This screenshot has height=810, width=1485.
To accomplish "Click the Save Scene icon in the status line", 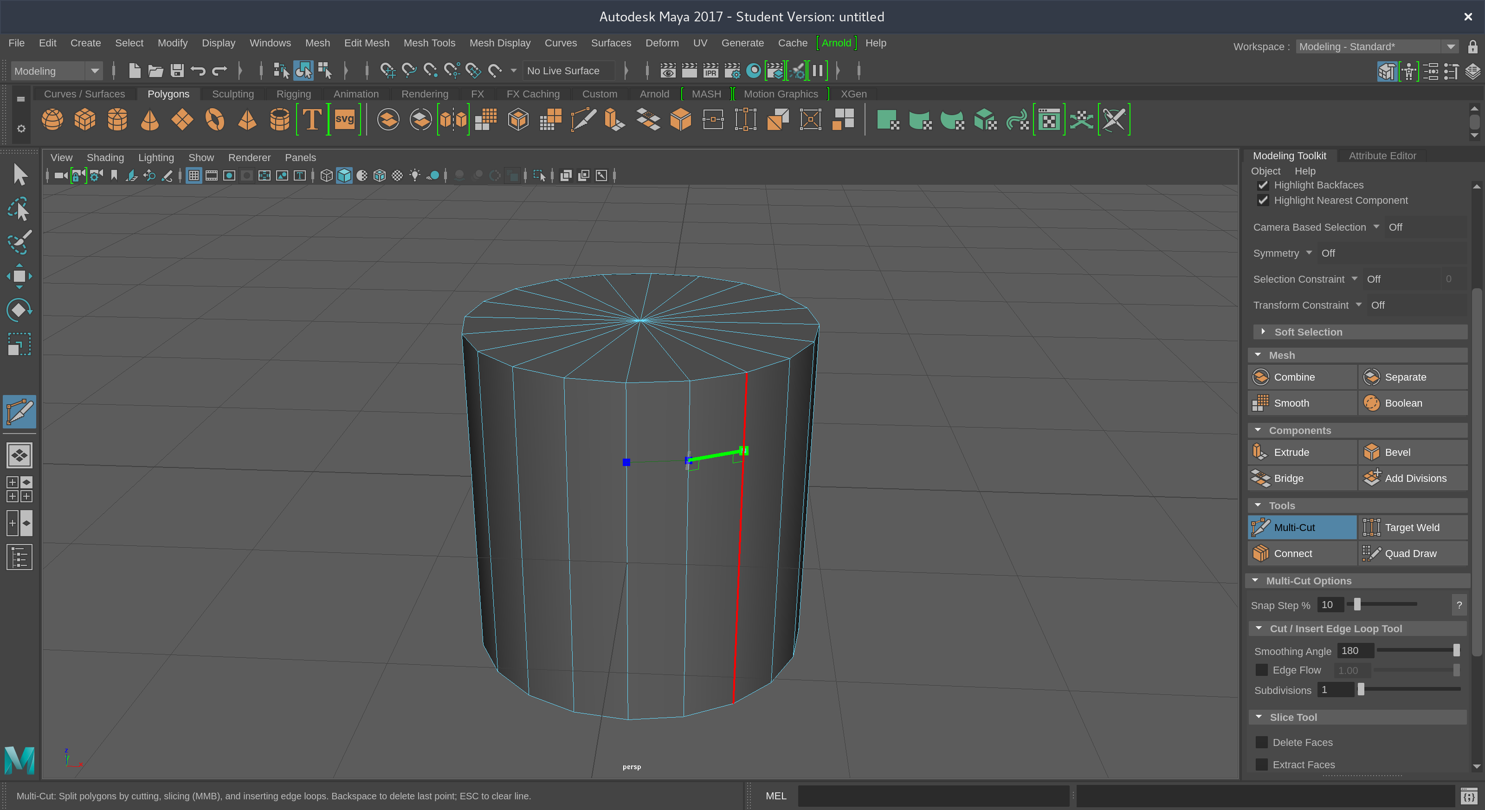I will pyautogui.click(x=177, y=71).
